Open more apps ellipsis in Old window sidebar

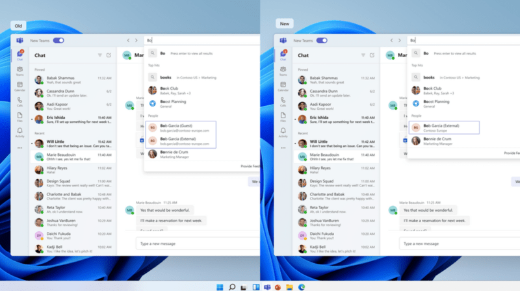[20, 148]
